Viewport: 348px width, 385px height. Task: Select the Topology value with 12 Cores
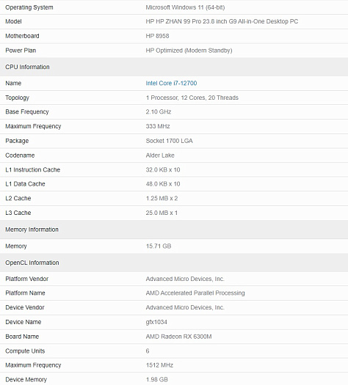(x=192, y=98)
